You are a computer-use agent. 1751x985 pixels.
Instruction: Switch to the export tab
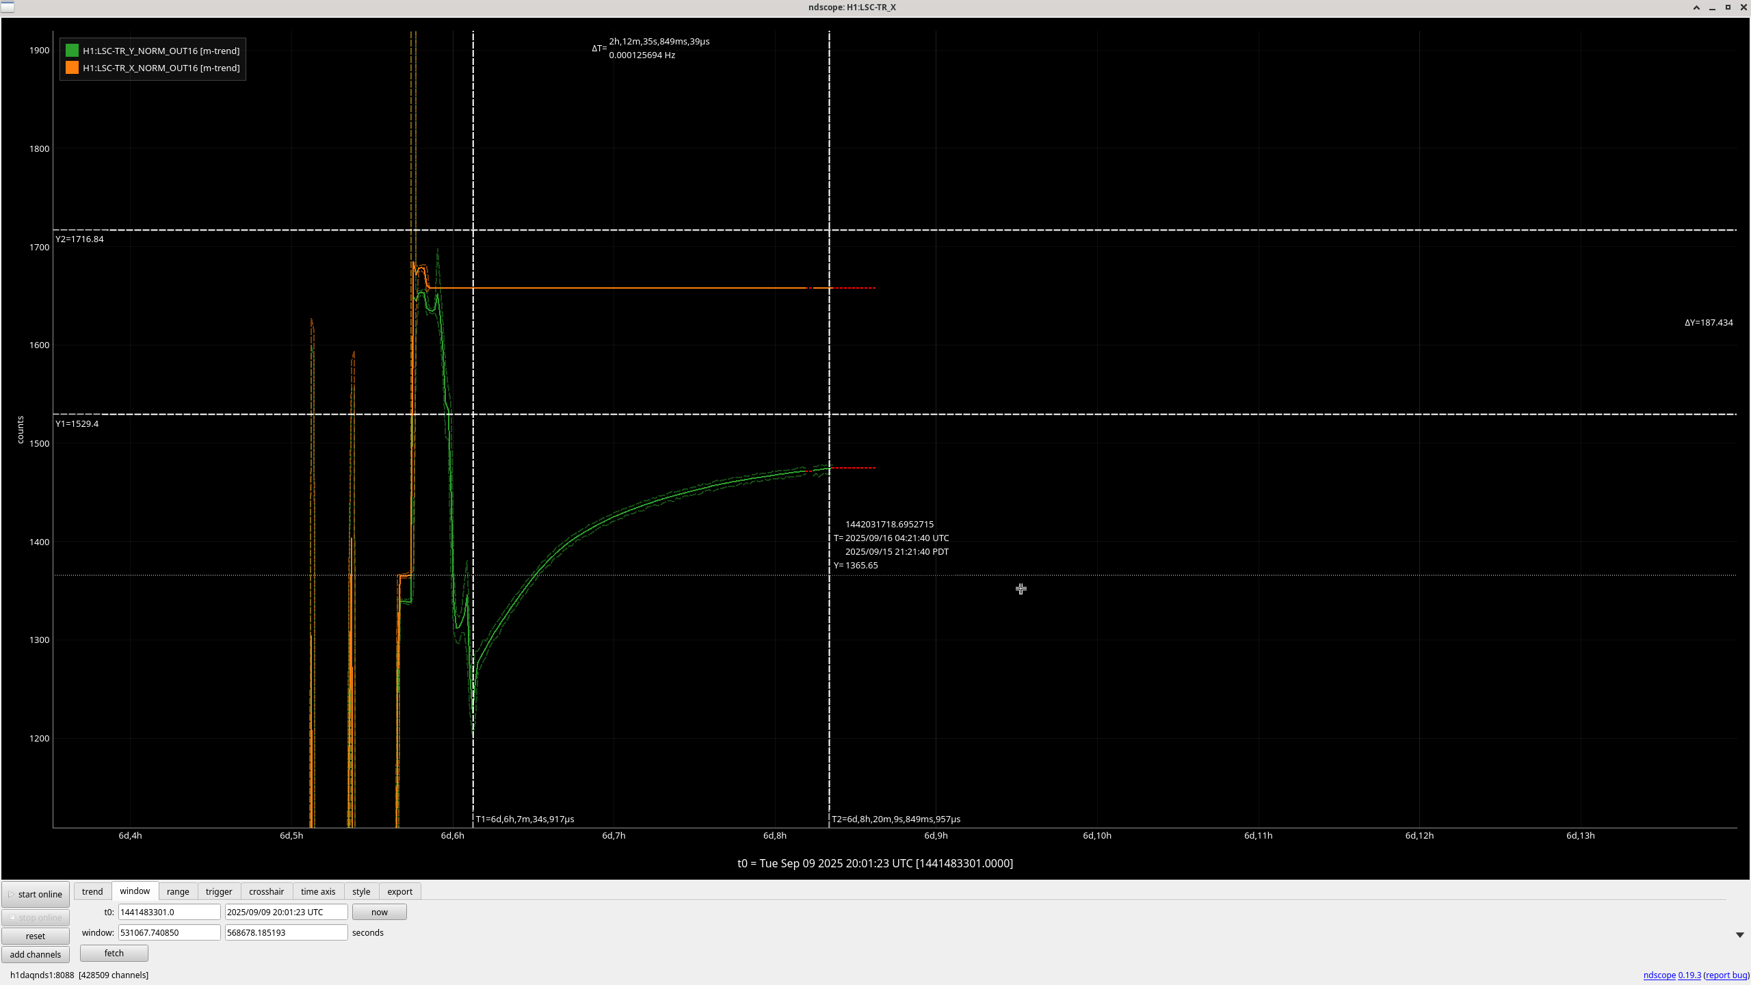(x=399, y=891)
